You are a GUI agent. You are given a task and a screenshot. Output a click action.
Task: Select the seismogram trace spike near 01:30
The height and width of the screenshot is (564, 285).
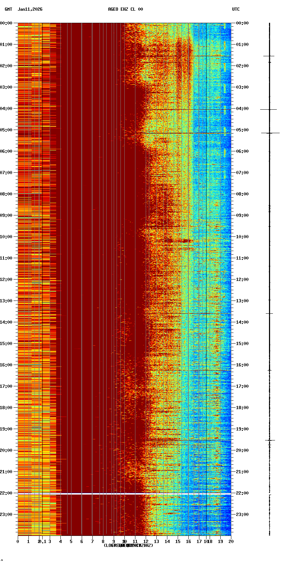point(269,56)
